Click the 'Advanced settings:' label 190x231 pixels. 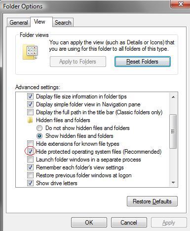pyautogui.click(x=38, y=87)
